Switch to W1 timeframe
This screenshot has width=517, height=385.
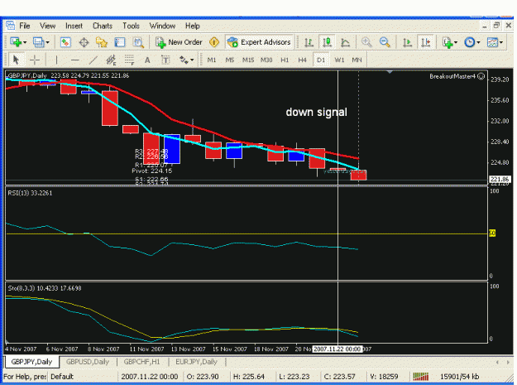coord(339,60)
